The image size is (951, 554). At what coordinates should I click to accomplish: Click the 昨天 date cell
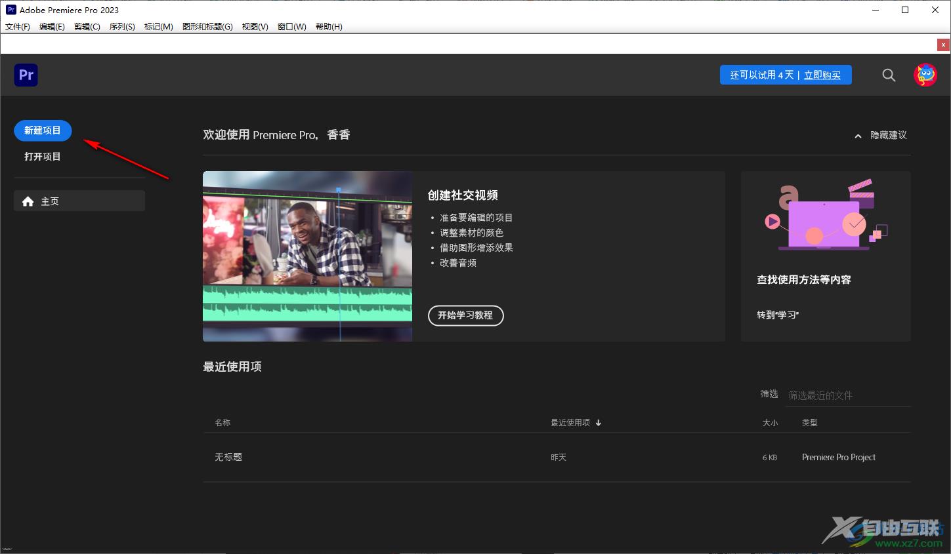(559, 458)
